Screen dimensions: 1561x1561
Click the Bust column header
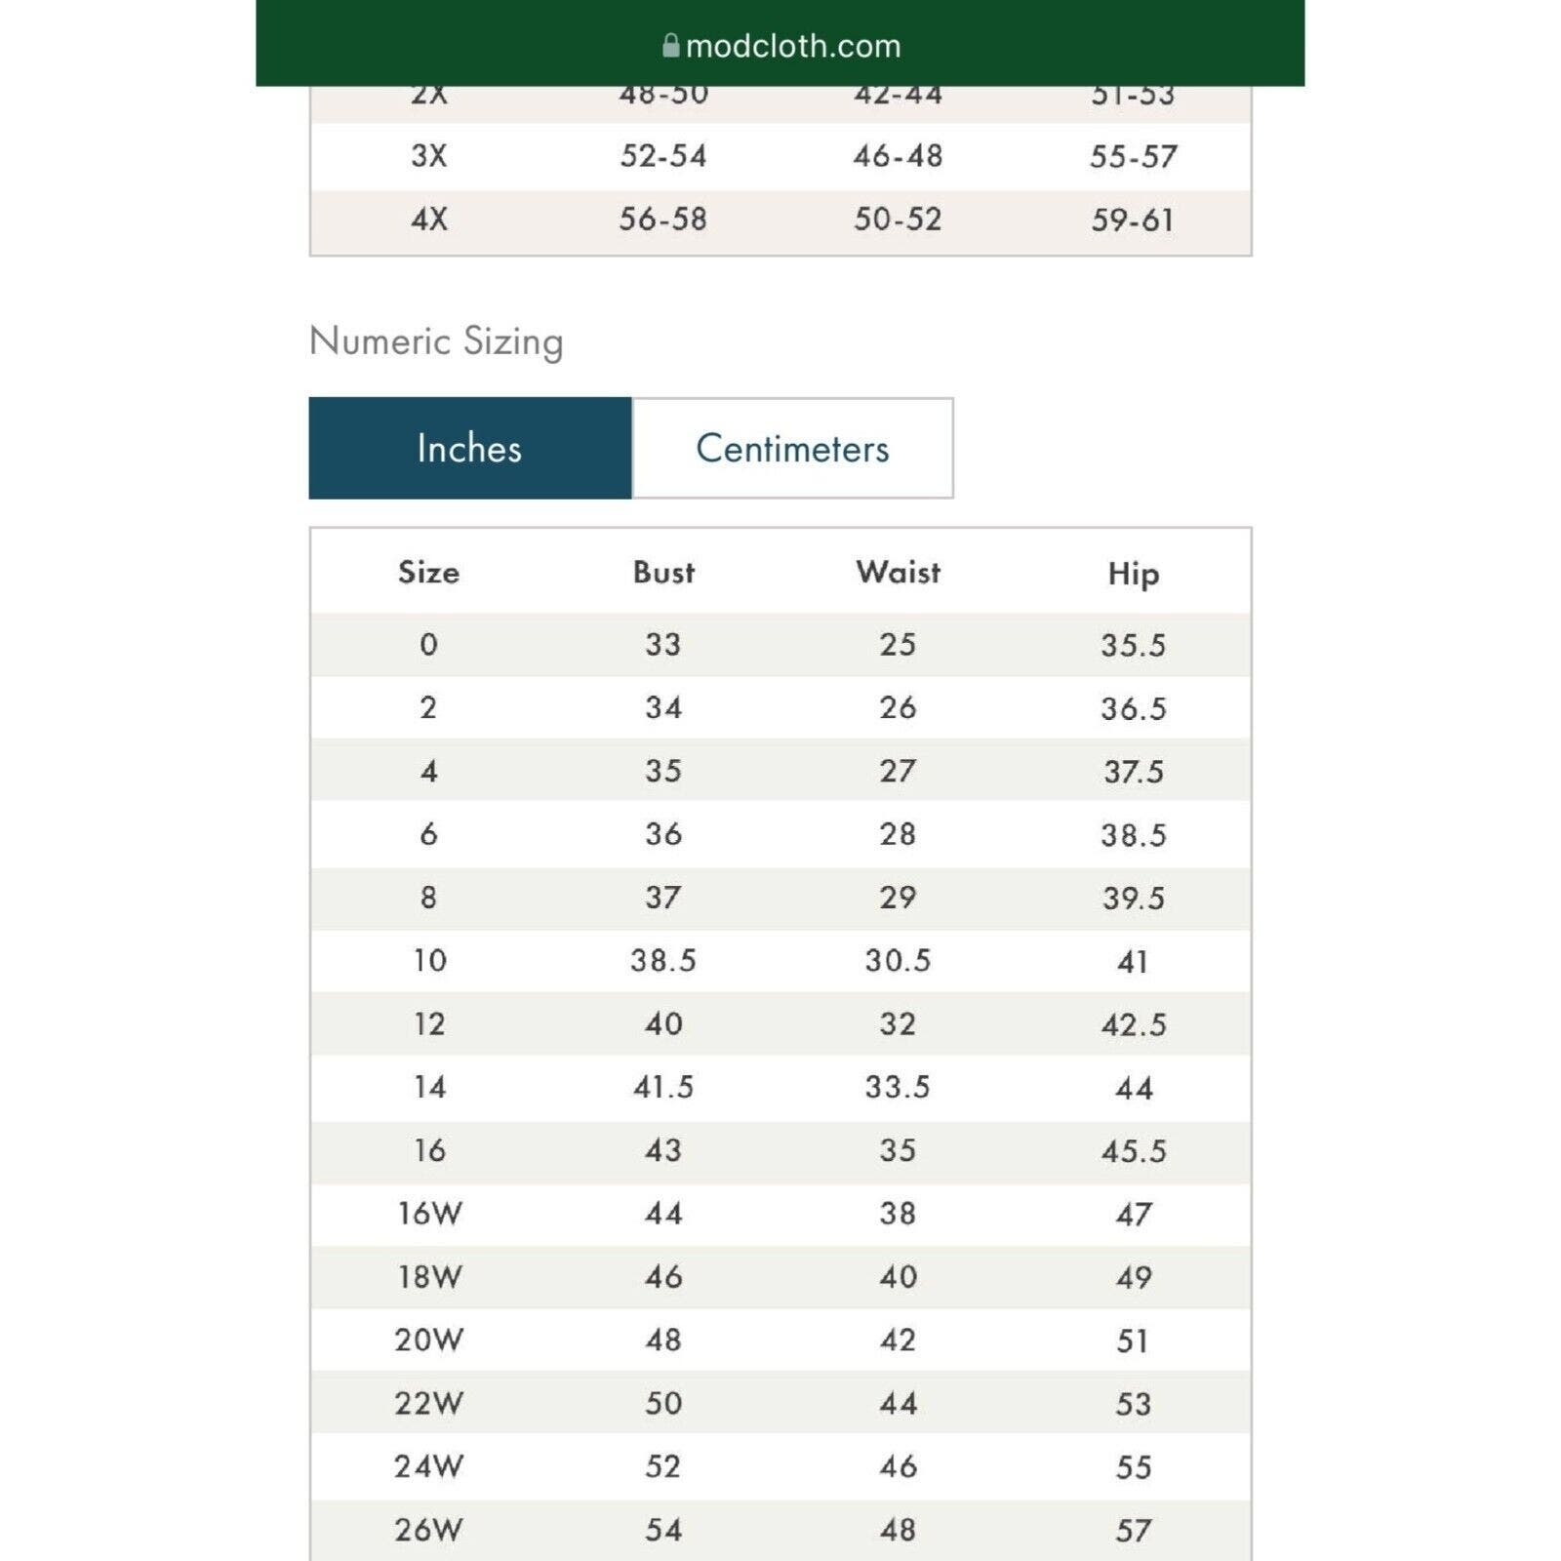(663, 572)
